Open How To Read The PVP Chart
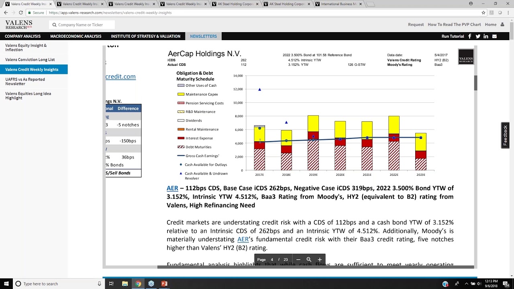This screenshot has width=514, height=289. click(x=454, y=24)
